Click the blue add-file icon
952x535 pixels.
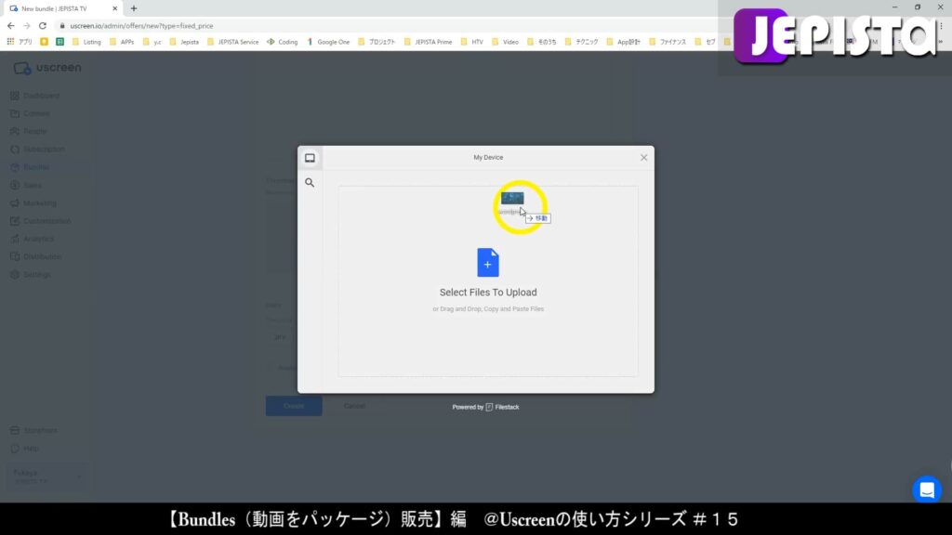click(488, 263)
